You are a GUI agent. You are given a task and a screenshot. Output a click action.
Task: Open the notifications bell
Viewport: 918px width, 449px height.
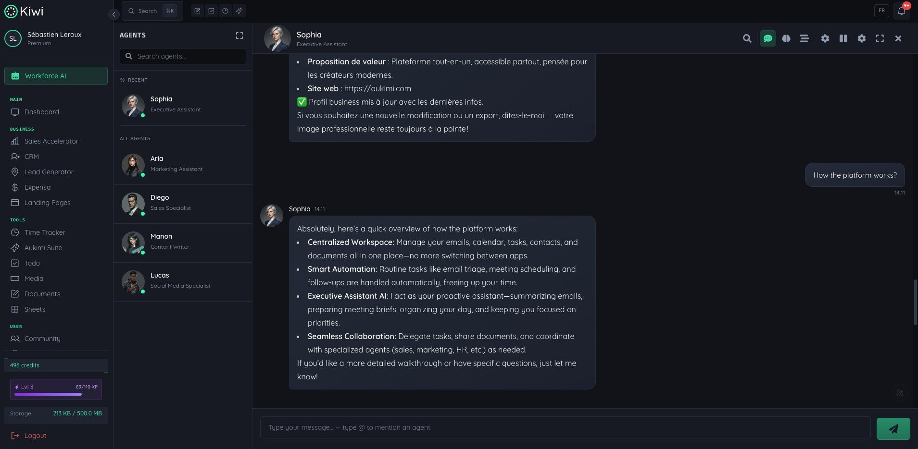(901, 11)
